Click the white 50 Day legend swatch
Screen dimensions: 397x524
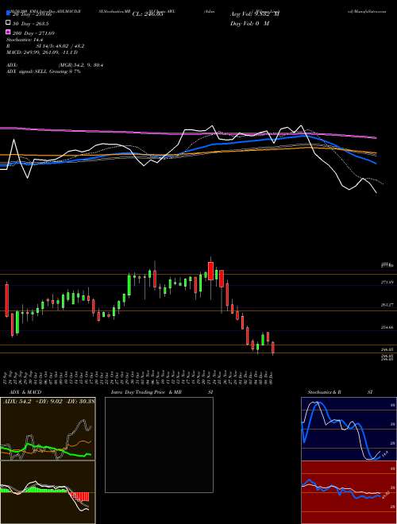8,23
